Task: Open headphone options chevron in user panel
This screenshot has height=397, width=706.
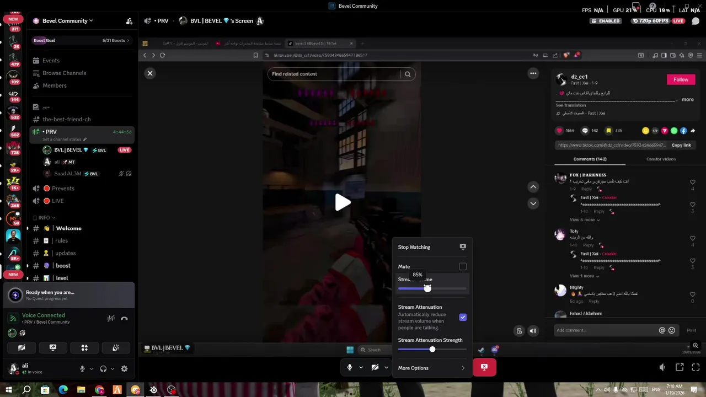Action: 112,369
